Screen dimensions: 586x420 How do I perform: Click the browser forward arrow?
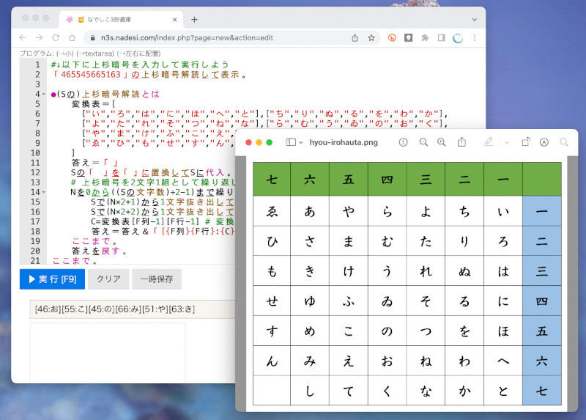(40, 38)
